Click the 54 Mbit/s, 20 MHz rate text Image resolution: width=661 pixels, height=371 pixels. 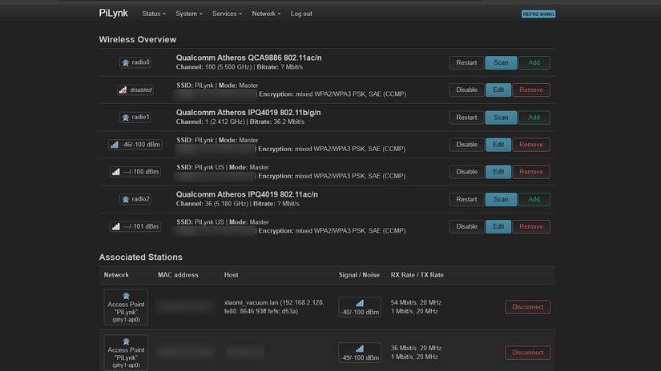point(416,302)
